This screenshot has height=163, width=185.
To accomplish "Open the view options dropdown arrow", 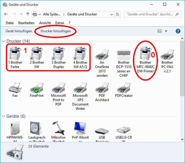I will click(166, 31).
